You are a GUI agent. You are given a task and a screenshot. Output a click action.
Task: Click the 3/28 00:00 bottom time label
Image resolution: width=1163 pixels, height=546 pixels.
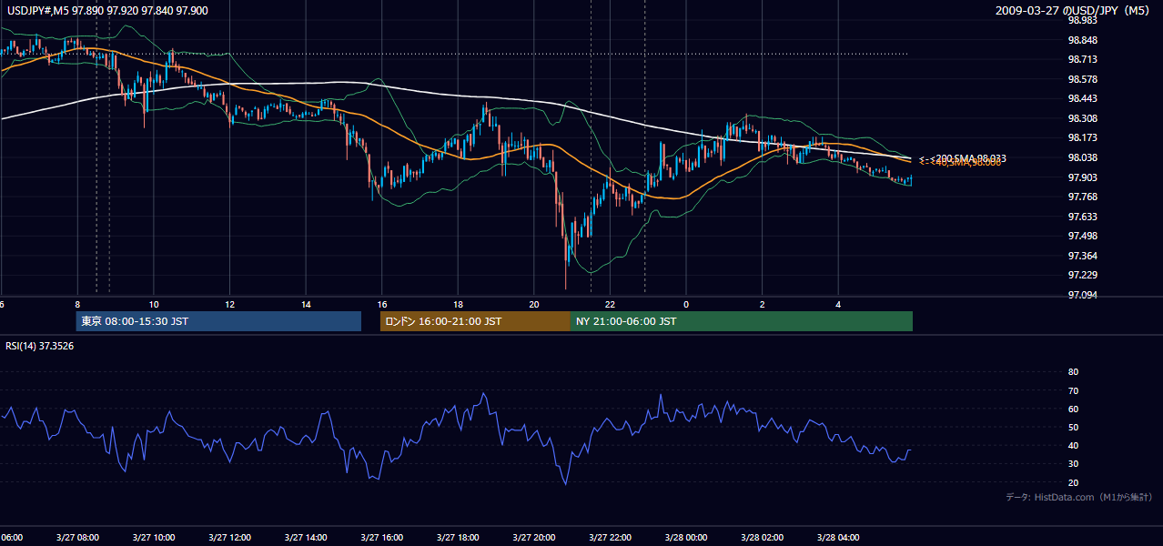(686, 538)
